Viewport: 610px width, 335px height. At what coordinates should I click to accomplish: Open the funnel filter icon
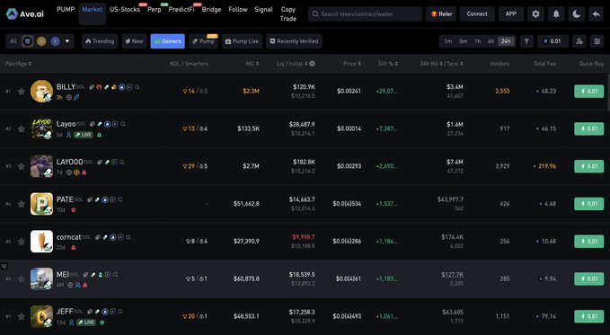tap(526, 41)
